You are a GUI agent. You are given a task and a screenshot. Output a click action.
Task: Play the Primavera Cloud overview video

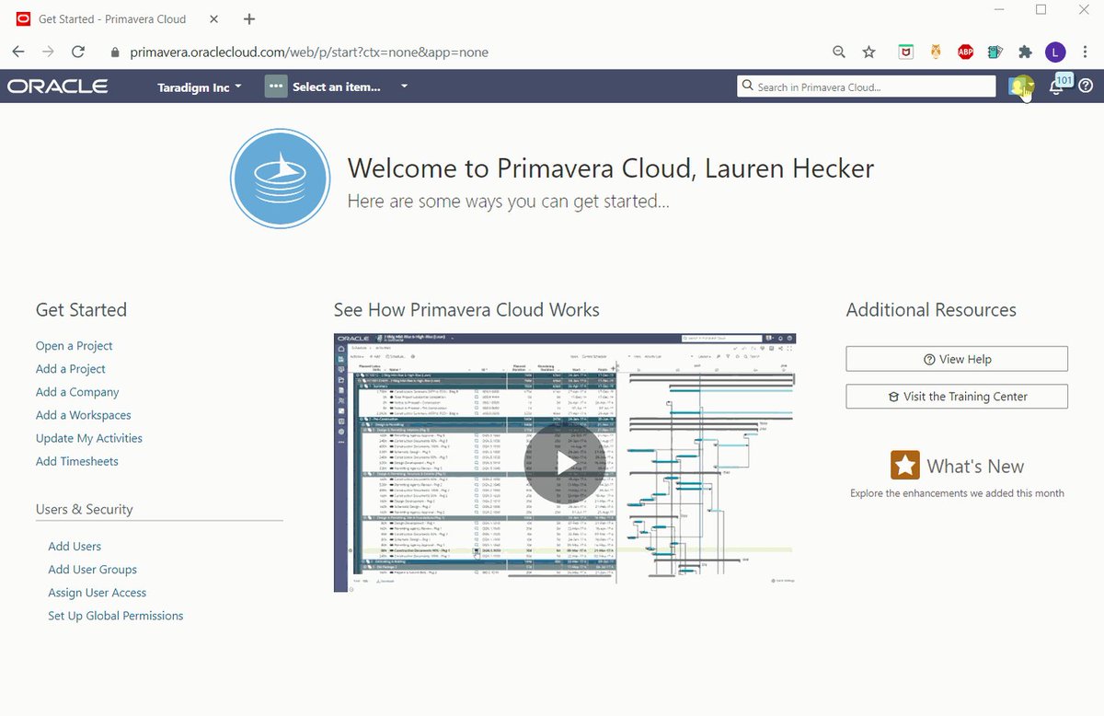coord(565,463)
